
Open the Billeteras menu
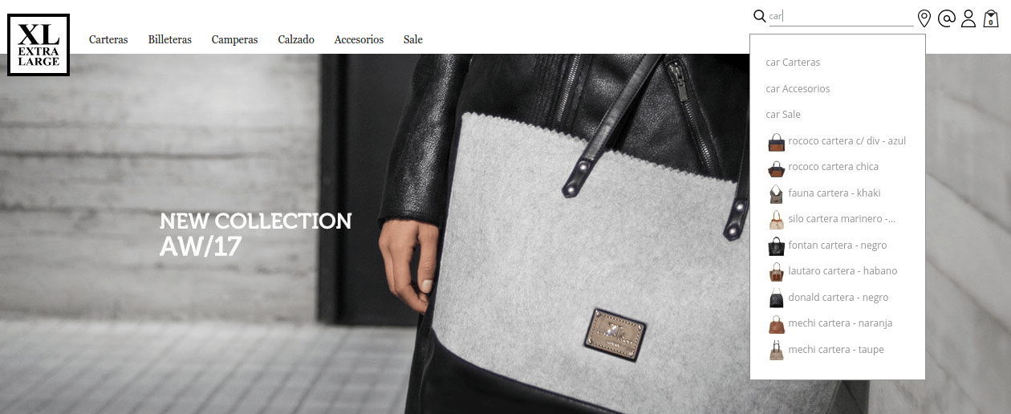170,39
